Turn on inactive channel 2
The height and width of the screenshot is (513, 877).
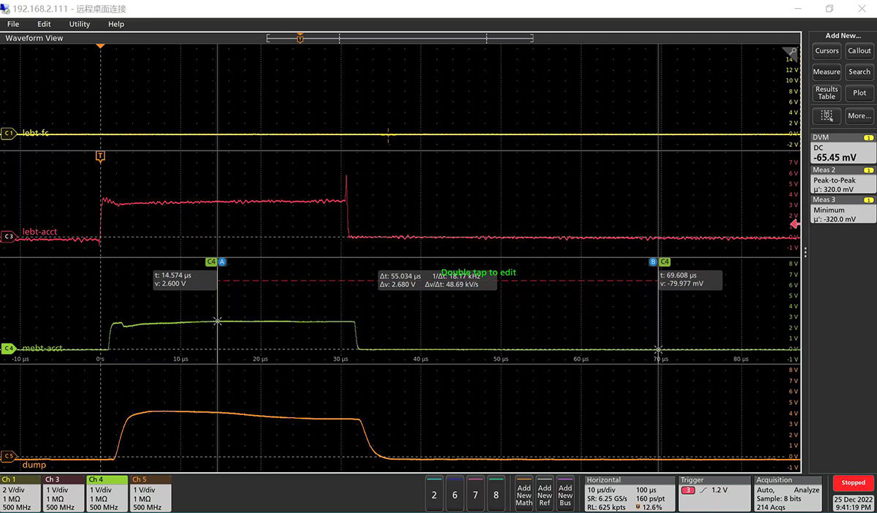[434, 495]
